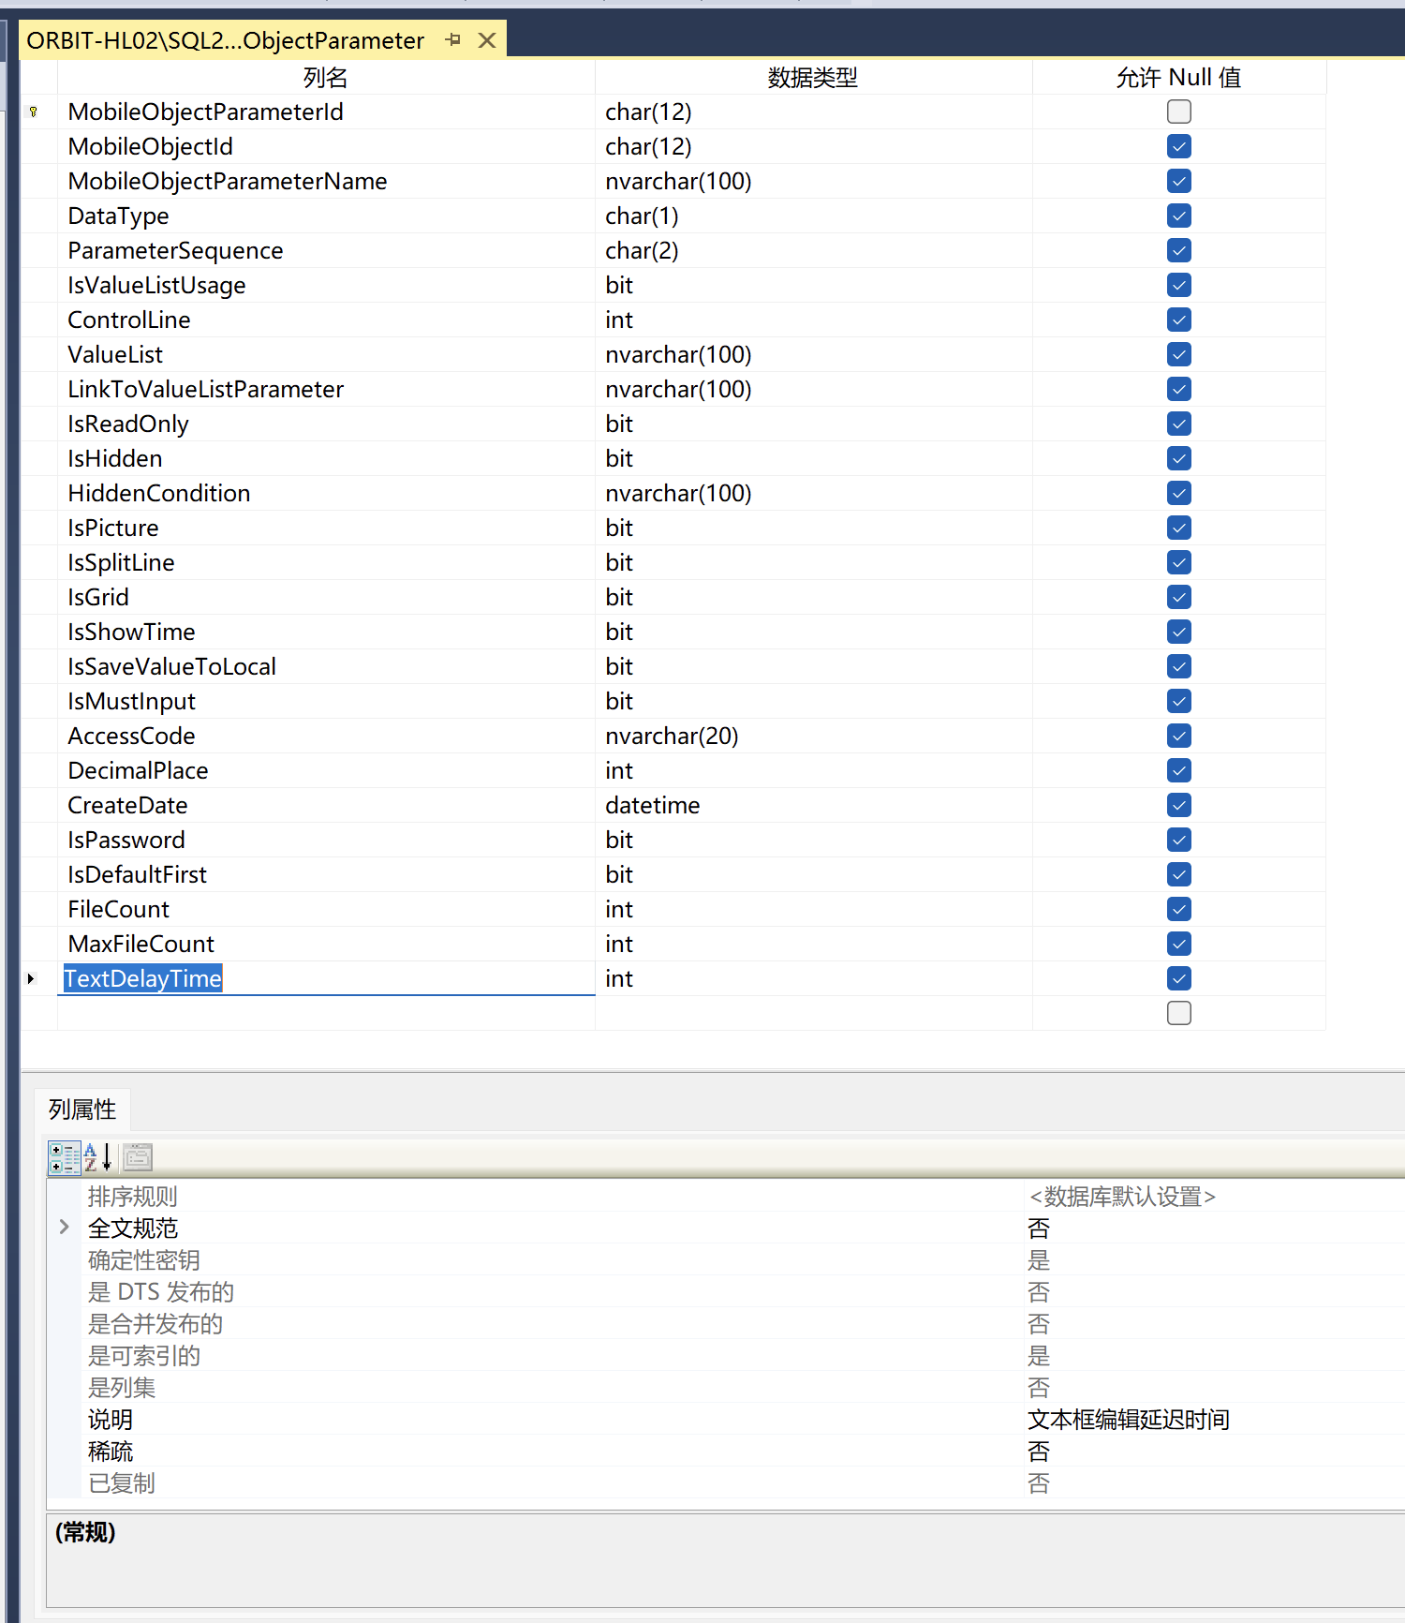Open property pages icon in properties toolbar
The height and width of the screenshot is (1623, 1405).
click(138, 1158)
